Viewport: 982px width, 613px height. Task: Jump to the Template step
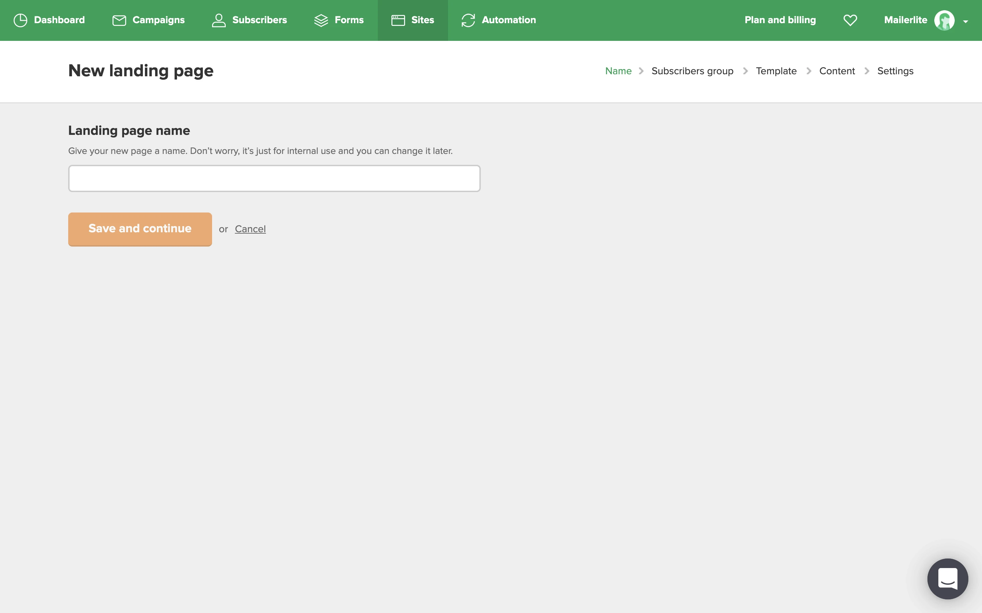pos(776,71)
